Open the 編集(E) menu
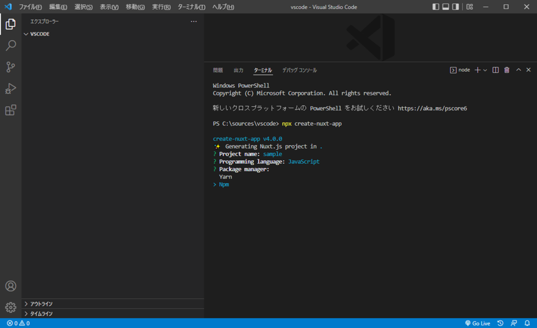This screenshot has height=328, width=537. coord(58,7)
